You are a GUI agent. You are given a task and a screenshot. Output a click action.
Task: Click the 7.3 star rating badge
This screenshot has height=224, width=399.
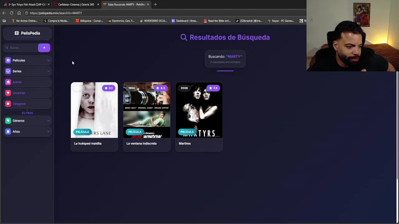click(x=214, y=88)
